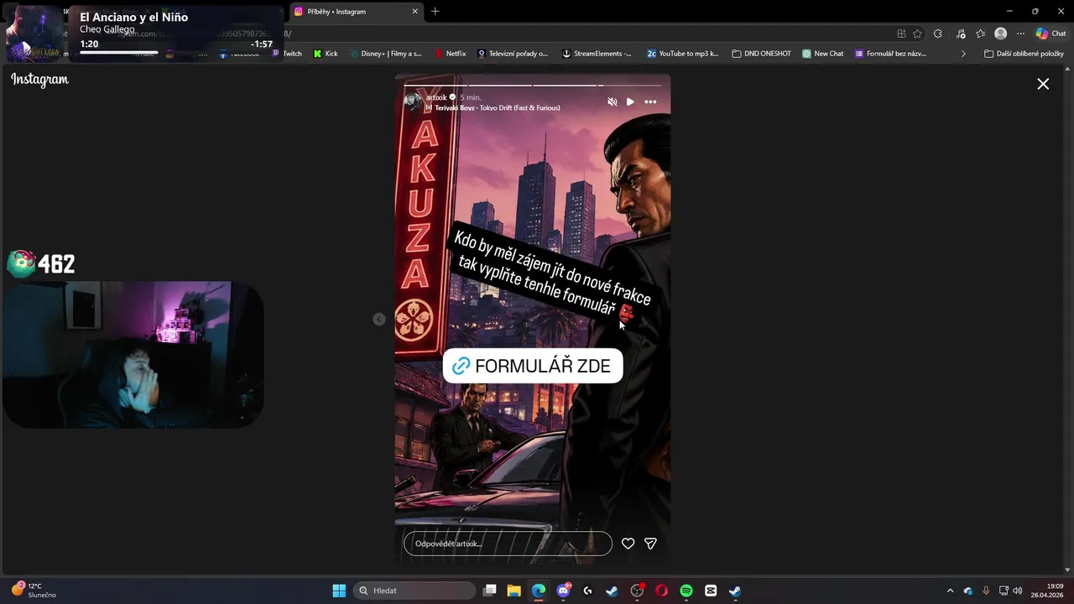Viewport: 1074px width, 604px height.
Task: Open the StreamElements bookmark
Action: point(597,54)
